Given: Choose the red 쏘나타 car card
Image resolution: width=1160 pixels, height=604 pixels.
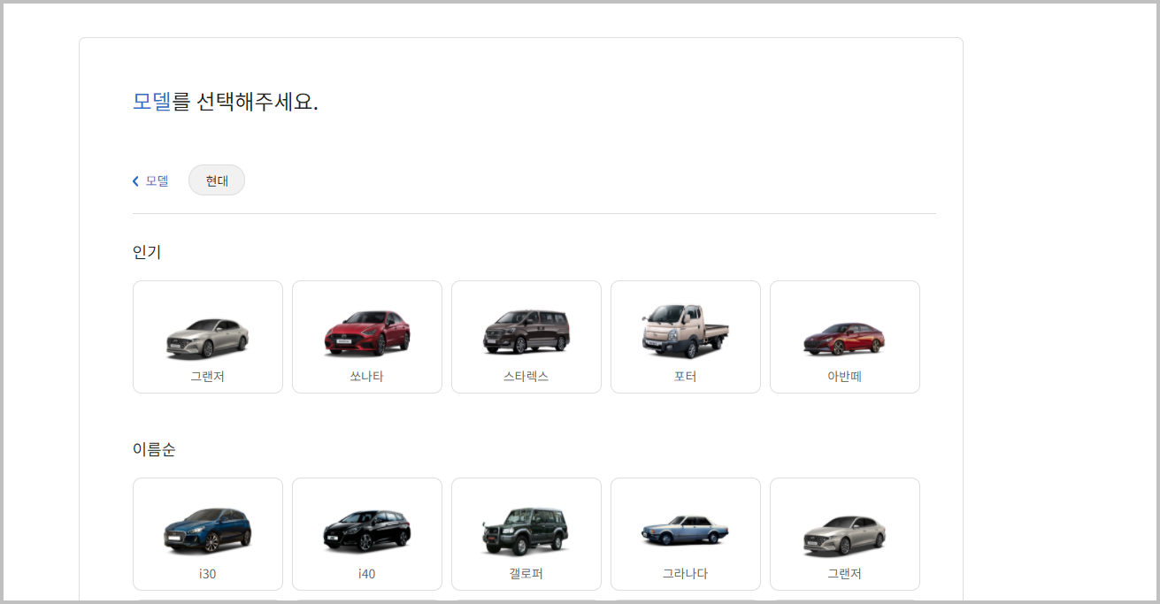Looking at the screenshot, I should click(367, 337).
